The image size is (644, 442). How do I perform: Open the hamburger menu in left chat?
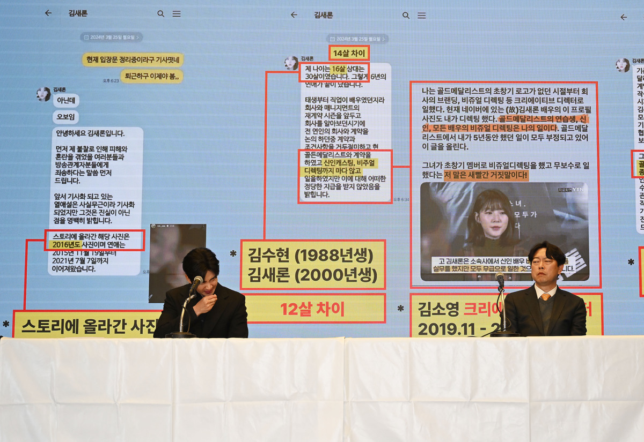click(177, 13)
